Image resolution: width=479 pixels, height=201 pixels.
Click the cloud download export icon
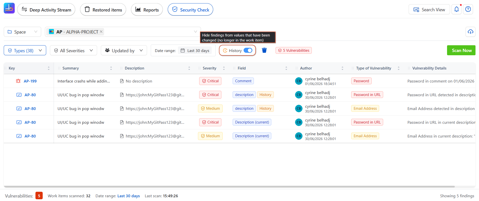click(470, 32)
